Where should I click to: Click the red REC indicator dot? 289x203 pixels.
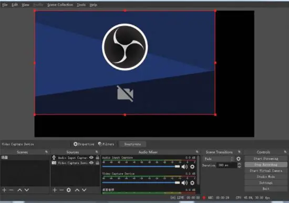[x=204, y=198]
